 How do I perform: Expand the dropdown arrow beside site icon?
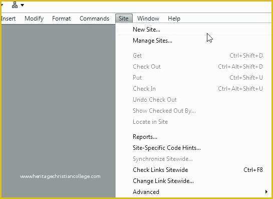(x=22, y=5)
